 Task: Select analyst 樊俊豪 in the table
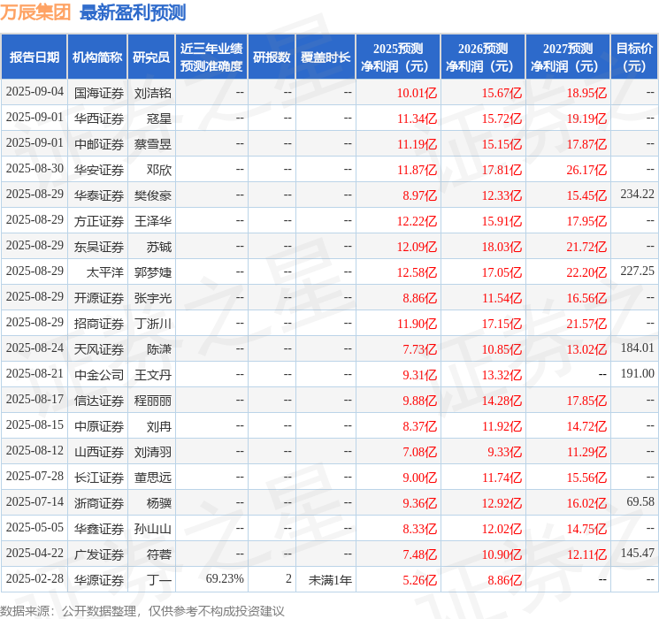[152, 195]
